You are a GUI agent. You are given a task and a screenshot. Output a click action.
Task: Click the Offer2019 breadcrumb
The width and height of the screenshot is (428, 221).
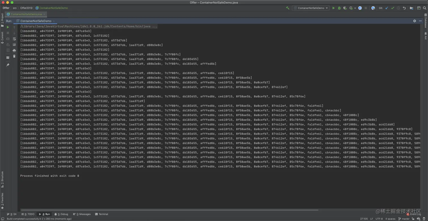point(26,8)
